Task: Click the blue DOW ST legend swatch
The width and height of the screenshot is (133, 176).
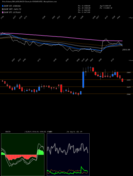Action: [3, 6]
